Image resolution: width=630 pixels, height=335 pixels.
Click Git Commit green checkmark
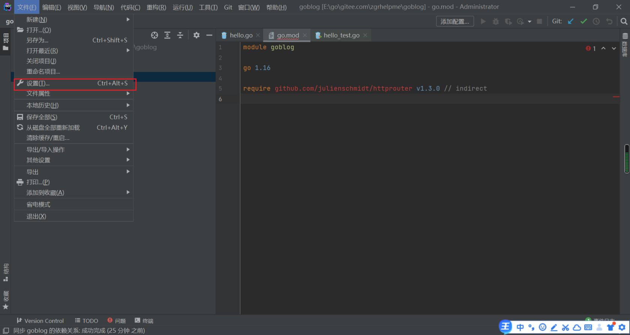(583, 21)
